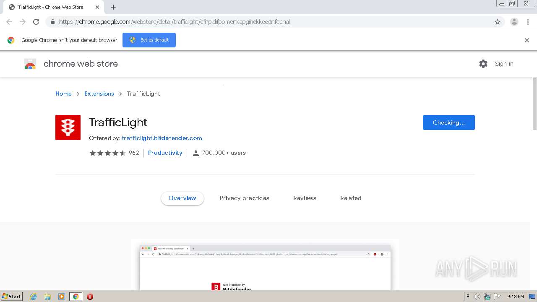Image resolution: width=537 pixels, height=302 pixels.
Task: Click the volume speaker tray icon
Action: click(x=477, y=297)
